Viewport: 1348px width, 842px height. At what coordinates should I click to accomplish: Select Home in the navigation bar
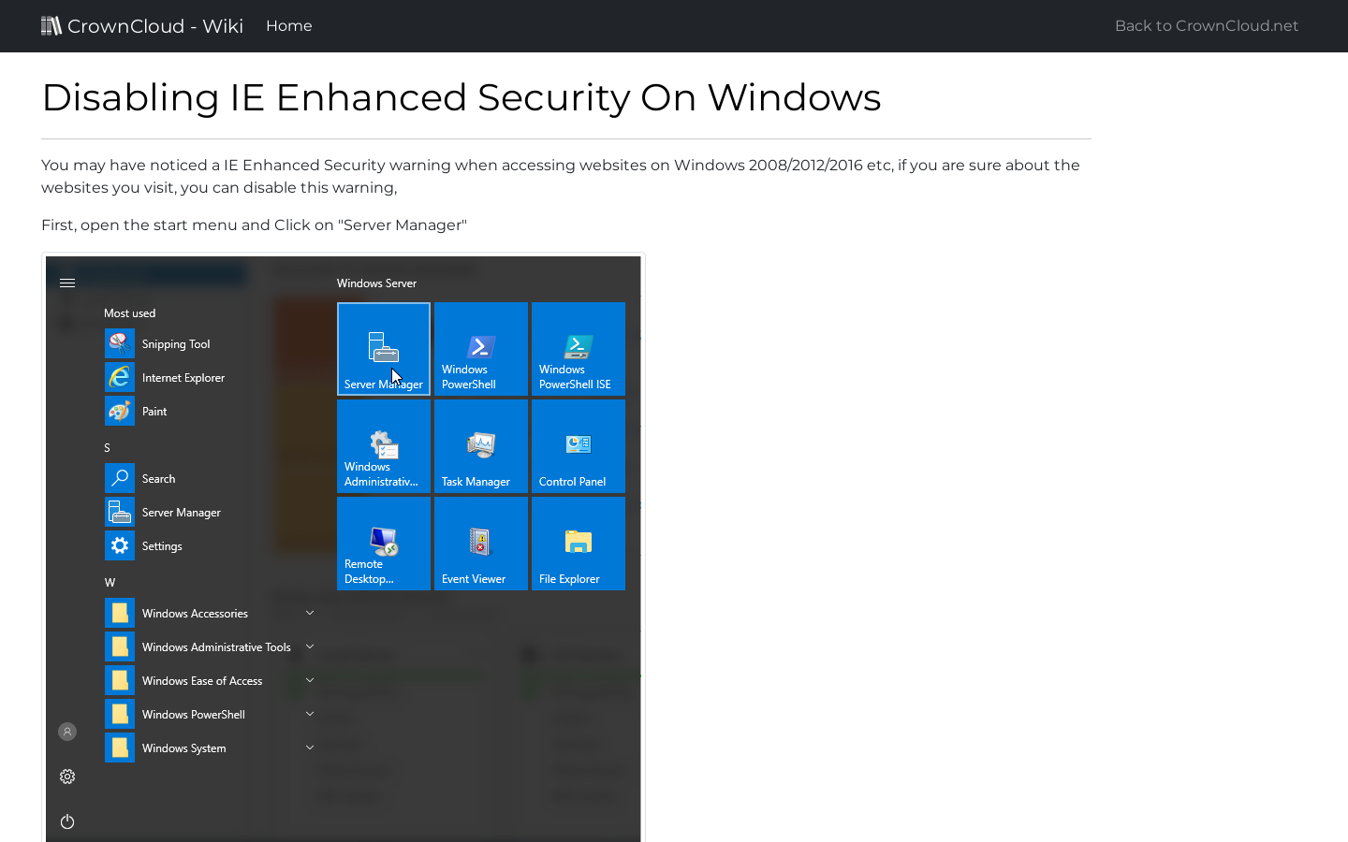coord(288,25)
